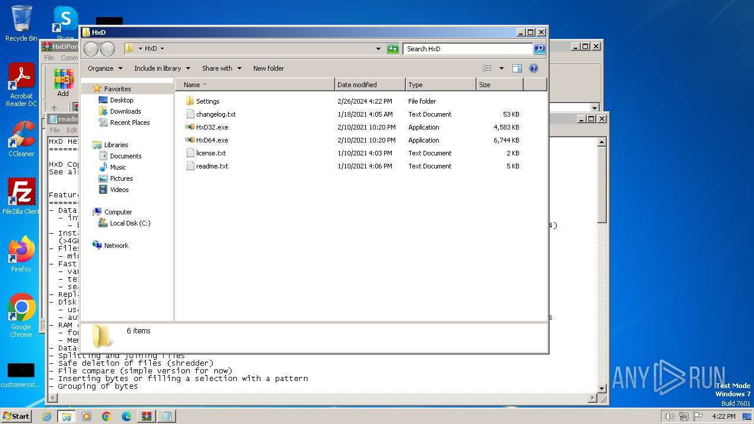Select the HxD32.exe application icon
The width and height of the screenshot is (754, 424).
click(190, 127)
